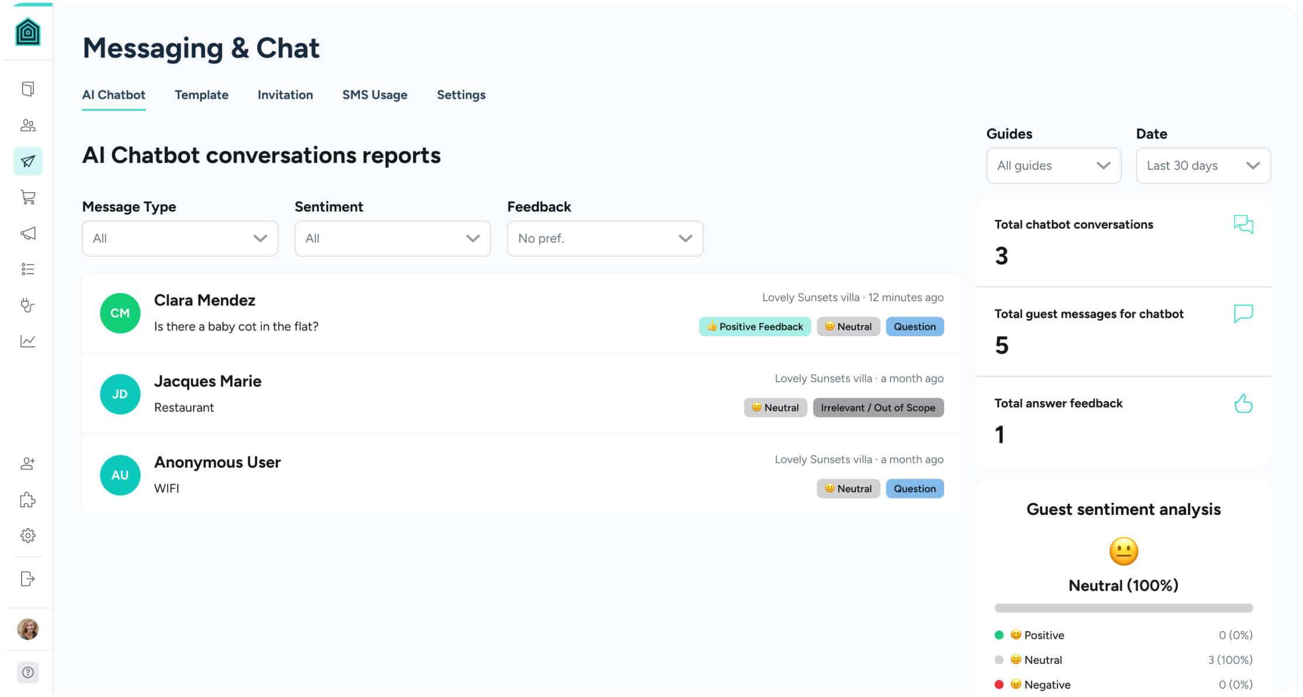Click the add user icon in sidebar
Image resolution: width=1303 pixels, height=697 pixels.
click(27, 463)
